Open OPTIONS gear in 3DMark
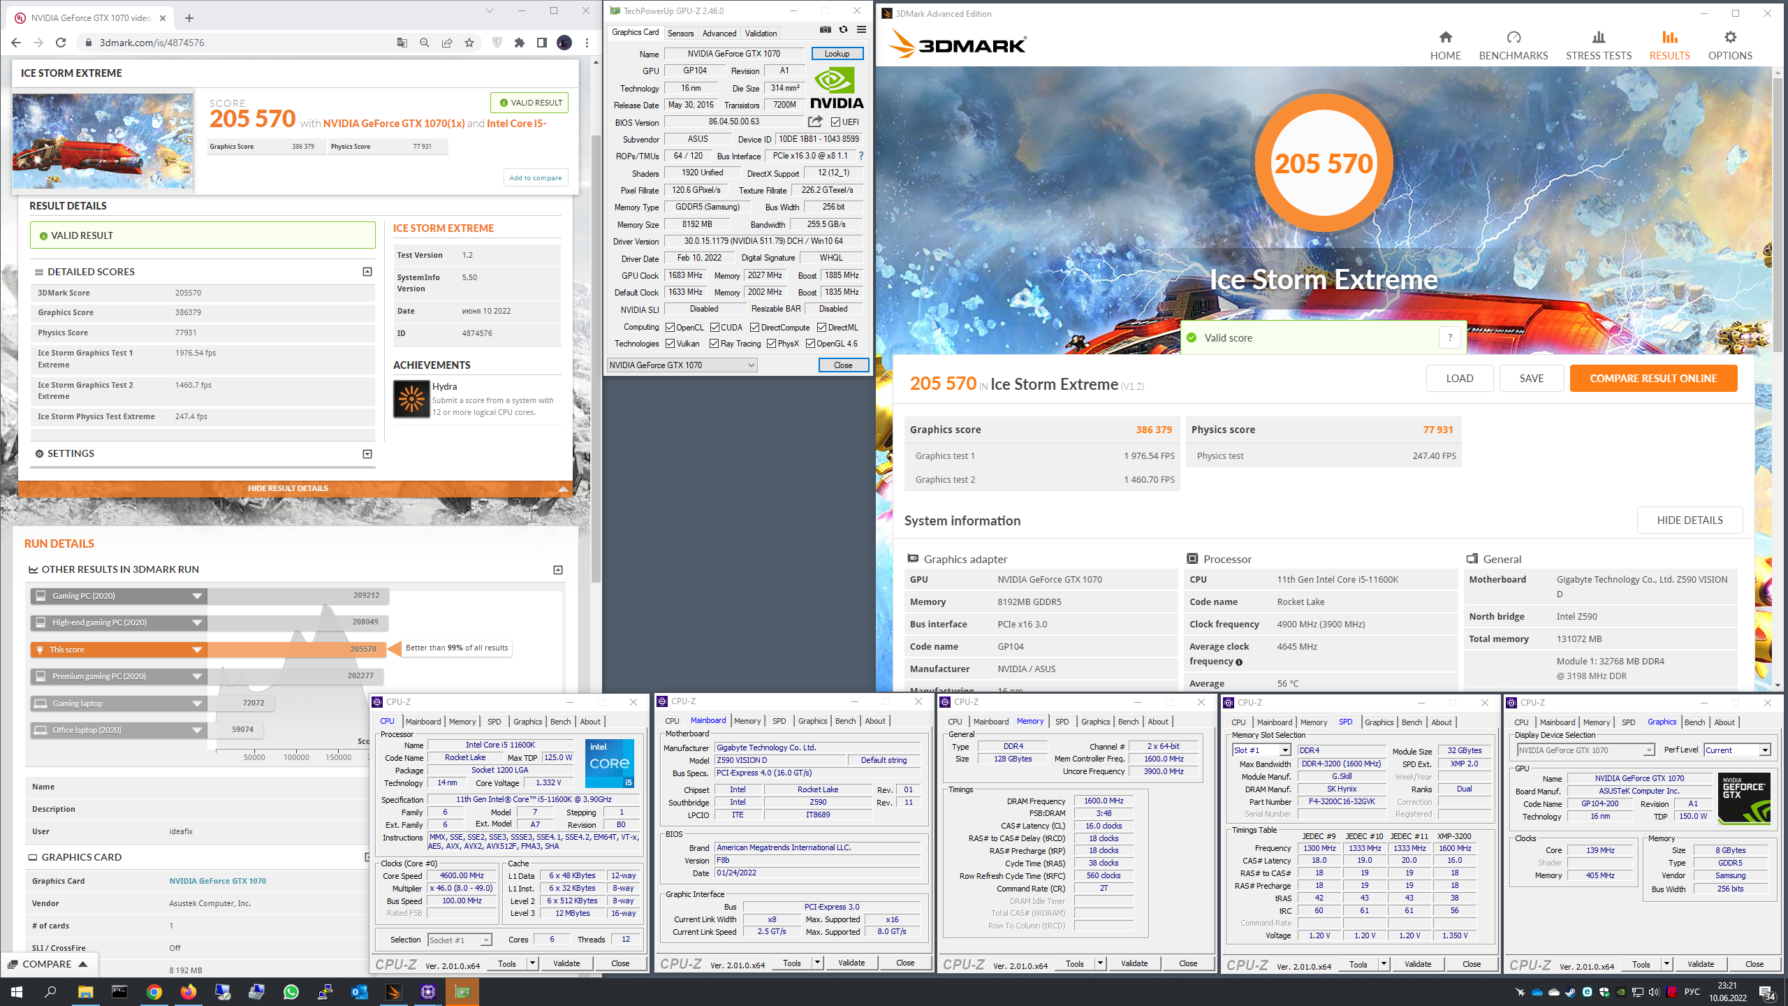This screenshot has height=1006, width=1788. click(x=1729, y=45)
